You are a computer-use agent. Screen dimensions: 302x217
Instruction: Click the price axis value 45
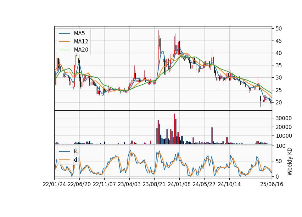(x=278, y=41)
